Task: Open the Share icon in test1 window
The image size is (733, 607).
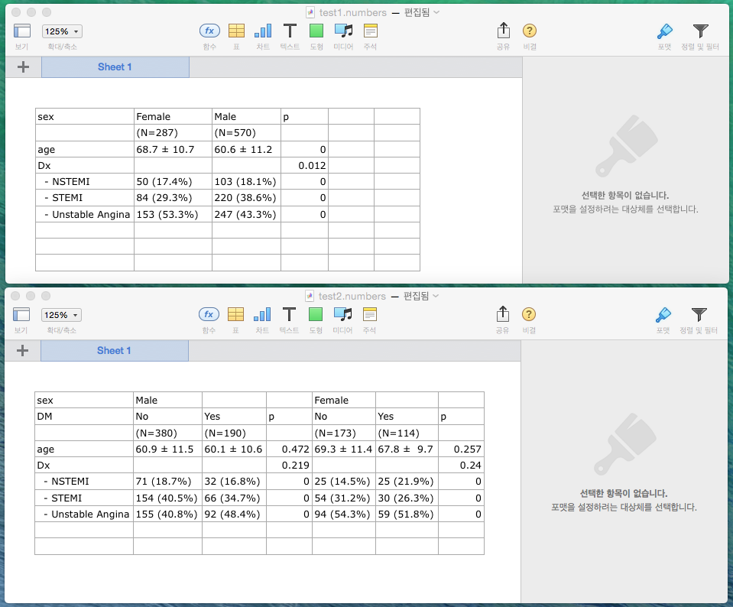Action: click(503, 31)
